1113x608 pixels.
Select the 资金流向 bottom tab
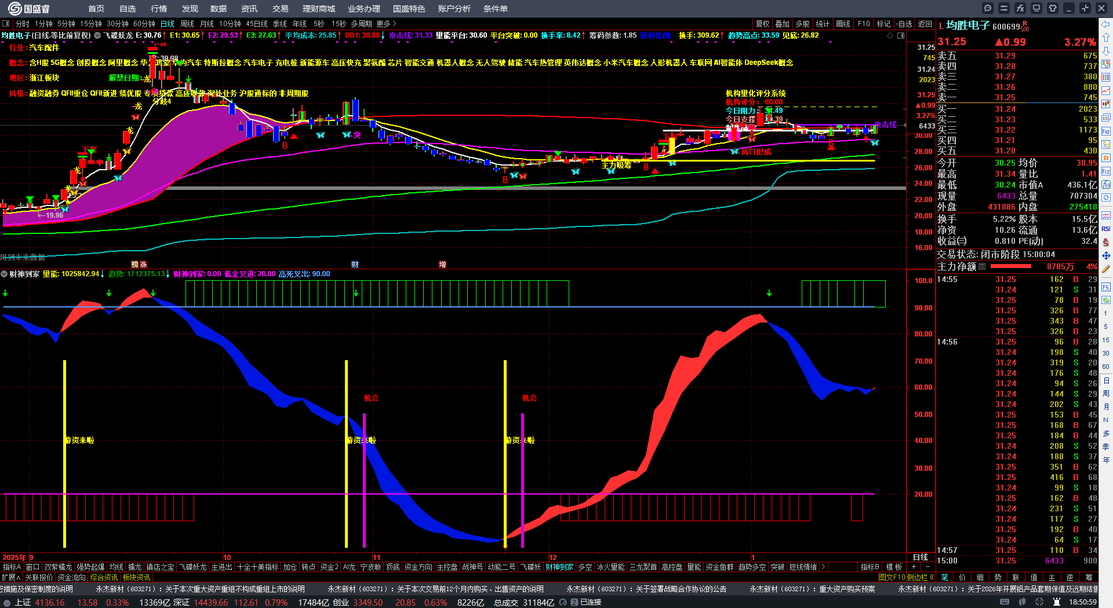(x=72, y=577)
